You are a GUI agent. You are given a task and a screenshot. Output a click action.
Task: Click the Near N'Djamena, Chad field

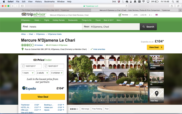(x=111, y=27)
